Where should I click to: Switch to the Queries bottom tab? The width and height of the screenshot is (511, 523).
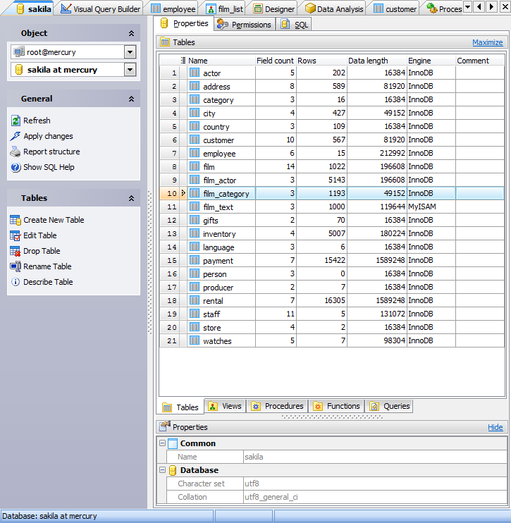pyautogui.click(x=390, y=406)
